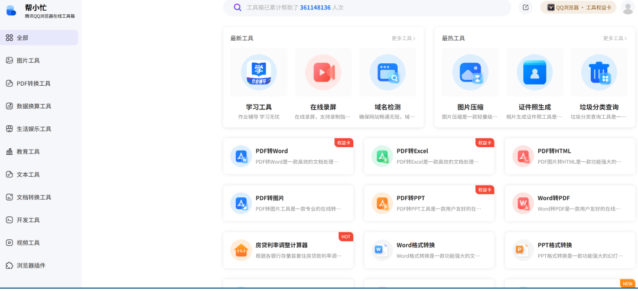This screenshot has height=289, width=638.
Task: Click 腾讯QQ浏览器在线工具箱 subtitle
Action: point(50,17)
